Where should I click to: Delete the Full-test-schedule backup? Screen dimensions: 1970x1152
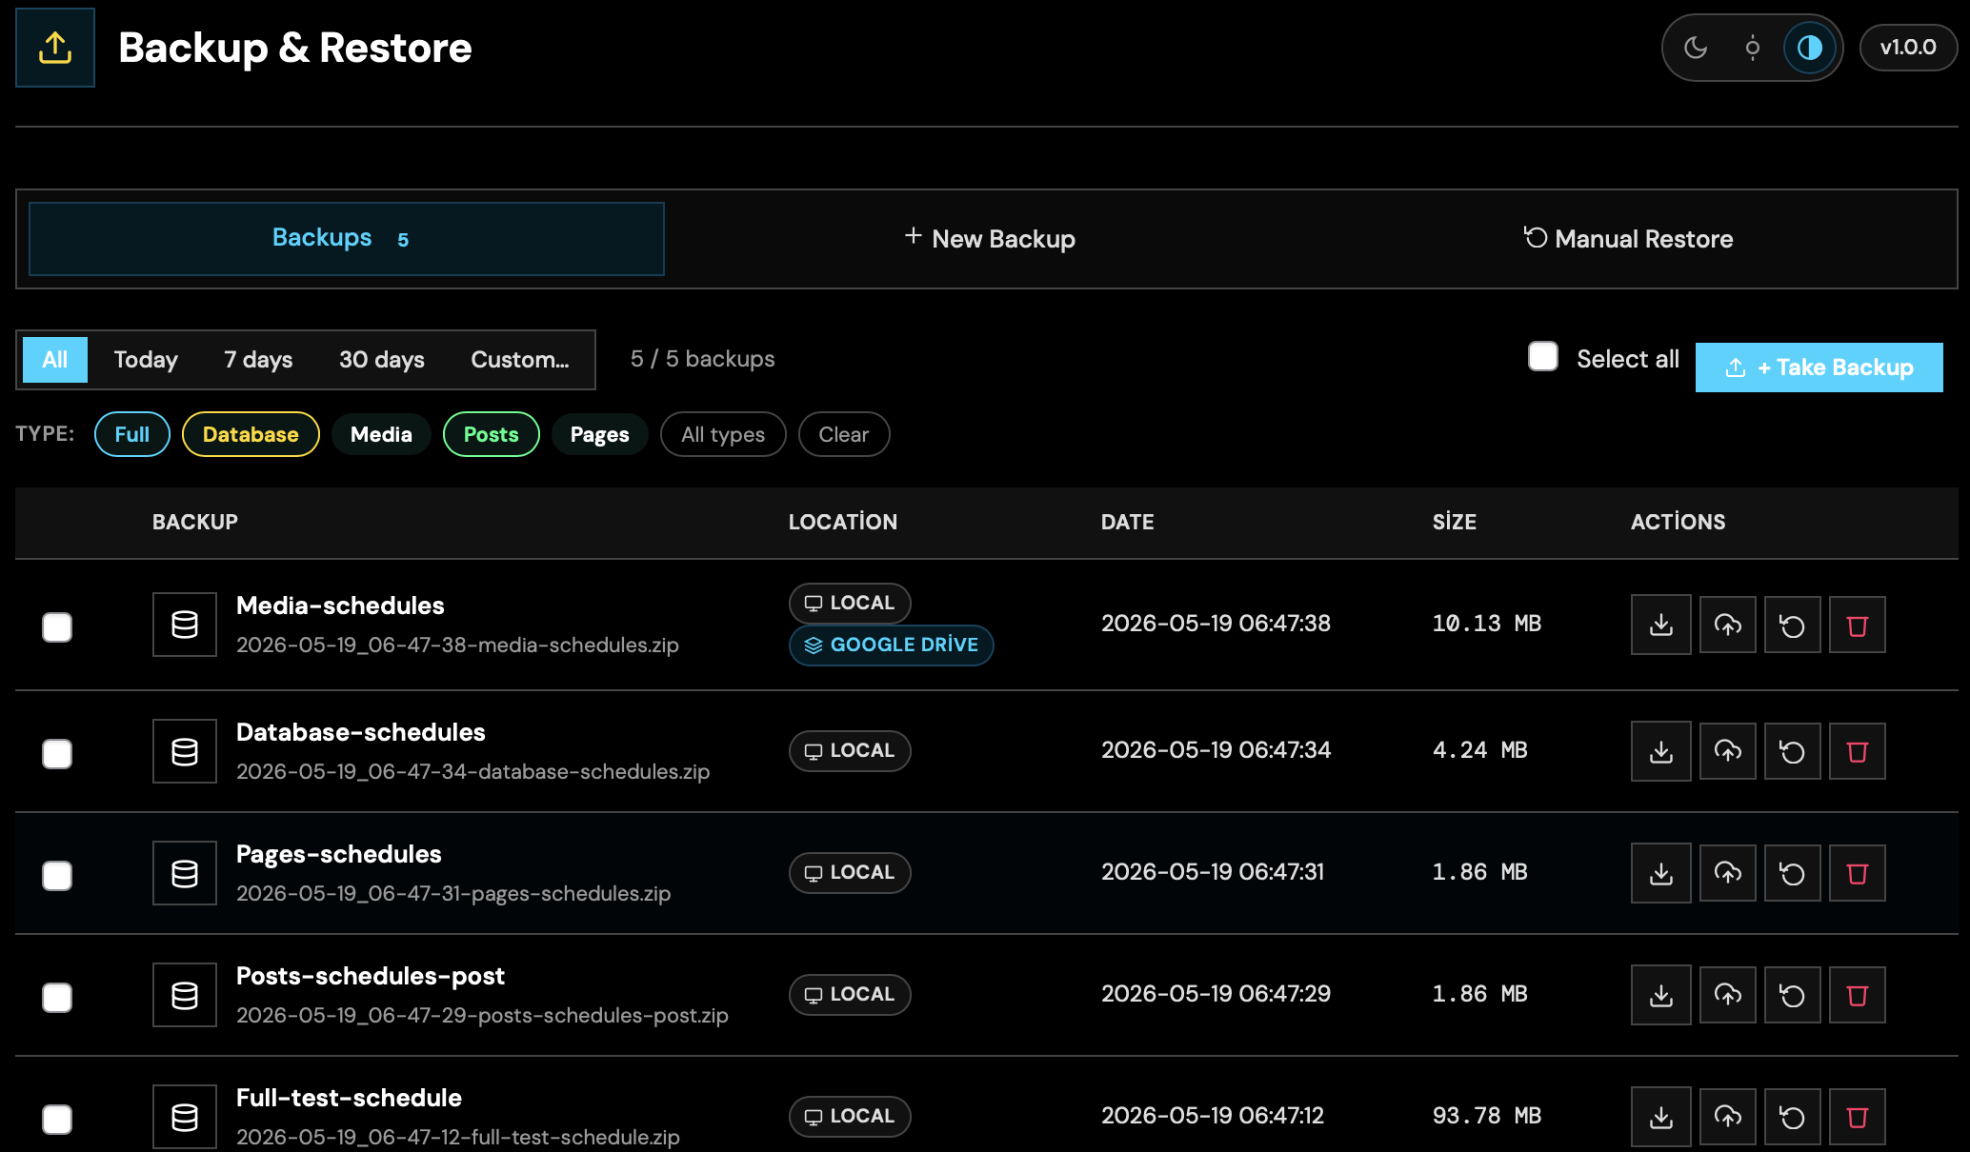(x=1858, y=1117)
